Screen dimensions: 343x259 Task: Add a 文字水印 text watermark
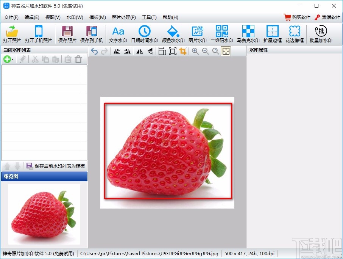coord(118,34)
